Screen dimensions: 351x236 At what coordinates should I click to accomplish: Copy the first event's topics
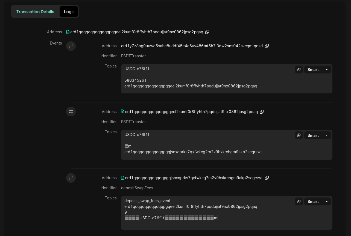[x=299, y=70]
